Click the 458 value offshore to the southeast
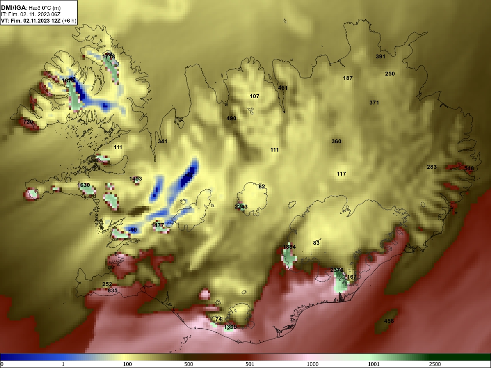The height and width of the screenshot is (368, 491). tap(388, 321)
